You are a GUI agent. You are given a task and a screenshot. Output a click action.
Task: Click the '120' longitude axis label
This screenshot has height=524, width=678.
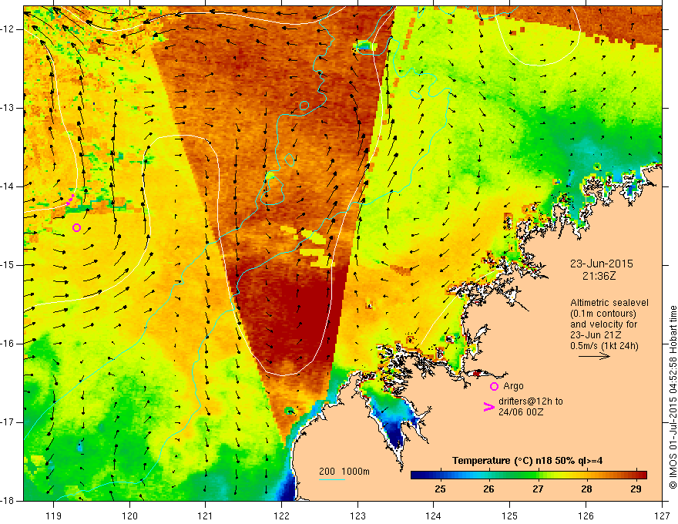pos(129,516)
